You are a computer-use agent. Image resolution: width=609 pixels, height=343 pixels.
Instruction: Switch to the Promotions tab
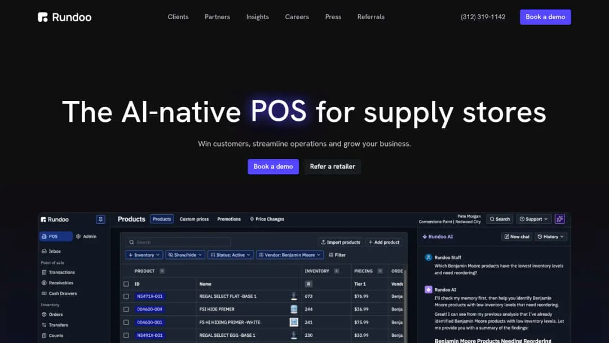(x=229, y=219)
